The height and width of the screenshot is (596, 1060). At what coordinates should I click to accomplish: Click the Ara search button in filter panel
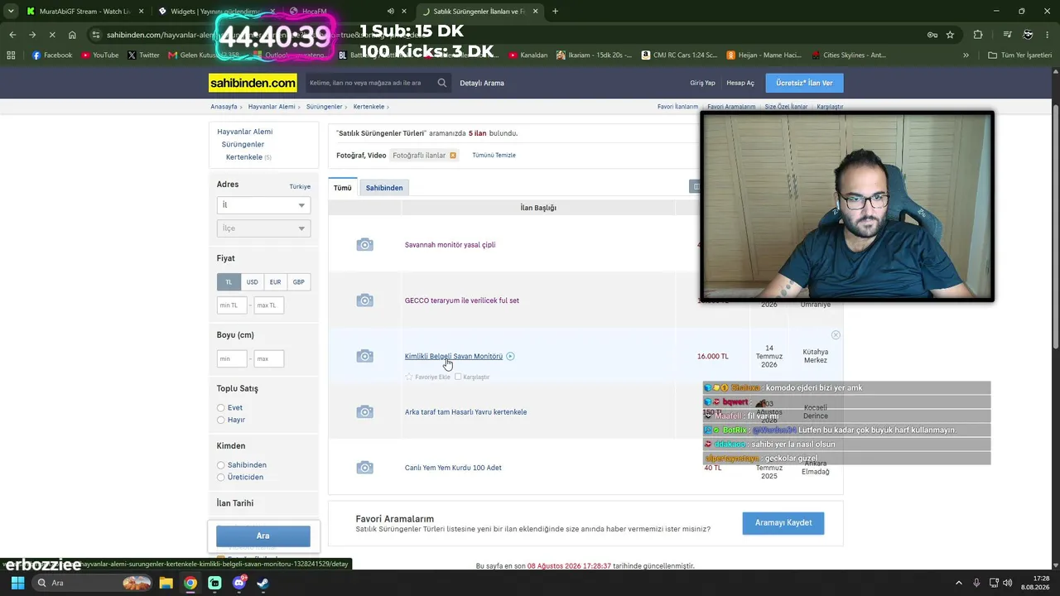(263, 536)
